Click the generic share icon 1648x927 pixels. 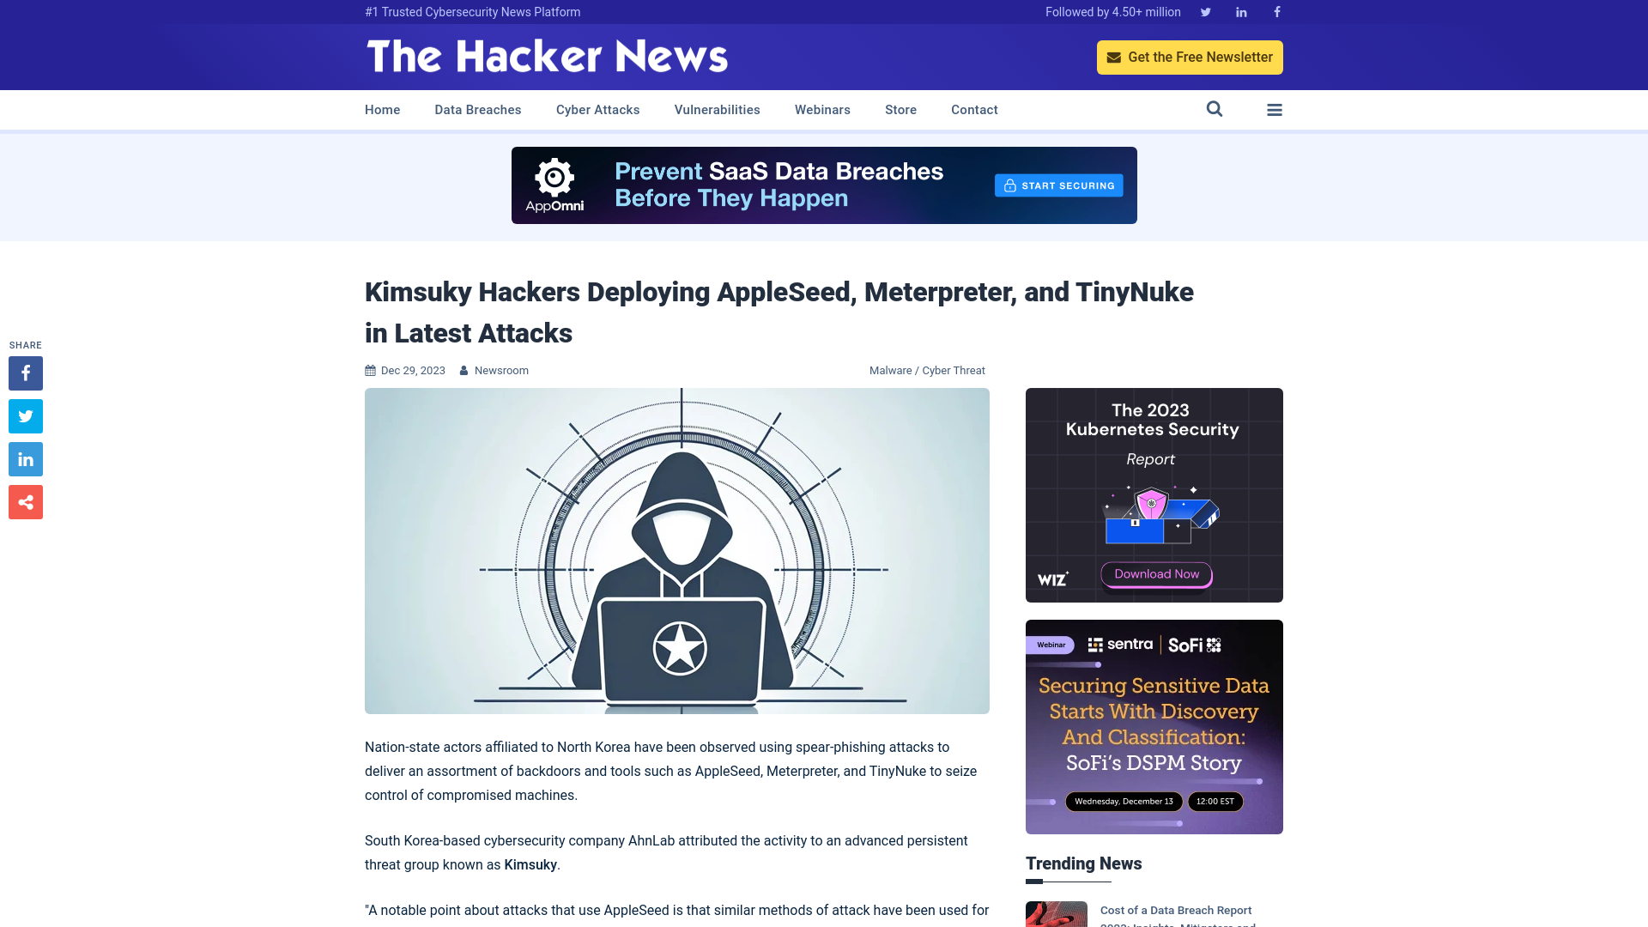(25, 502)
